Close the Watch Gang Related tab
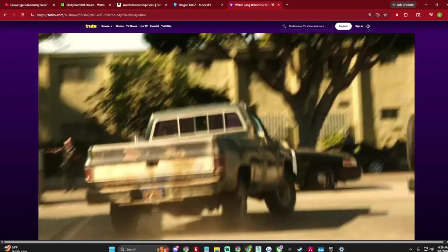The width and height of the screenshot is (448, 252). [x=279, y=5]
